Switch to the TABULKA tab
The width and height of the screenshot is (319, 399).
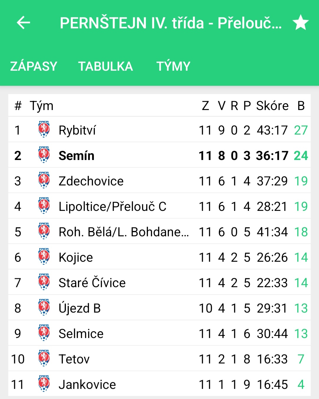pyautogui.click(x=105, y=66)
